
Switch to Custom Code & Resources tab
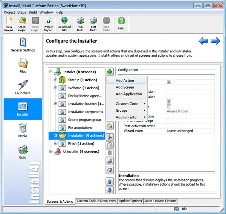tap(96, 201)
